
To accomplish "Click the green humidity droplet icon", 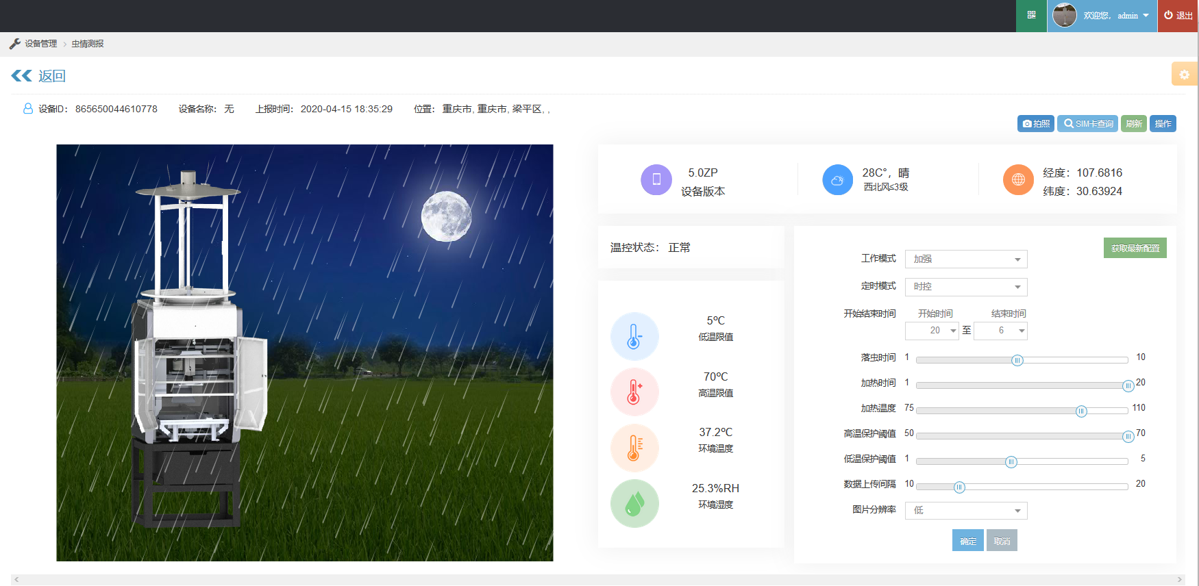I will pos(634,504).
